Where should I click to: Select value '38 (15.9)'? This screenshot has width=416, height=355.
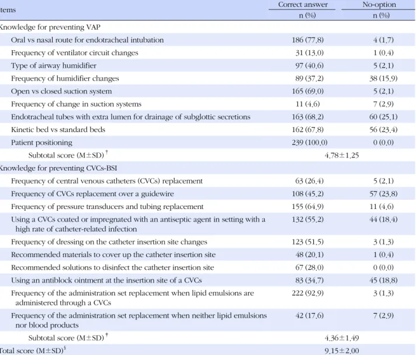[383, 78]
